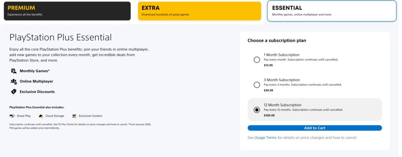Image resolution: width=402 pixels, height=157 pixels.
Task: Click the Share Play controller icon
Action: [12, 116]
